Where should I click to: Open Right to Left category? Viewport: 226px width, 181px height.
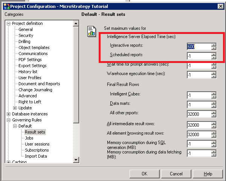pos(30,102)
